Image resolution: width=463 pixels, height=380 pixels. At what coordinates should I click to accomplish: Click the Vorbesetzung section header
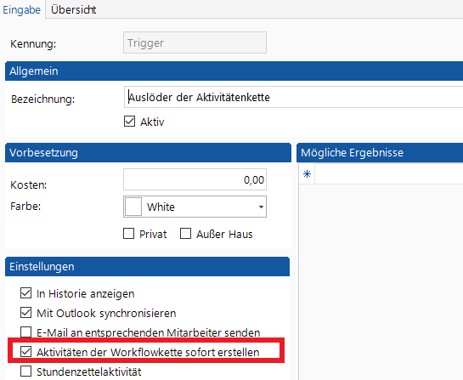[148, 152]
